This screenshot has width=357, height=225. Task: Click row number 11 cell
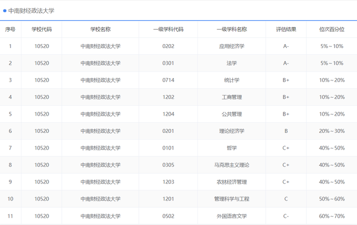pos(10,216)
